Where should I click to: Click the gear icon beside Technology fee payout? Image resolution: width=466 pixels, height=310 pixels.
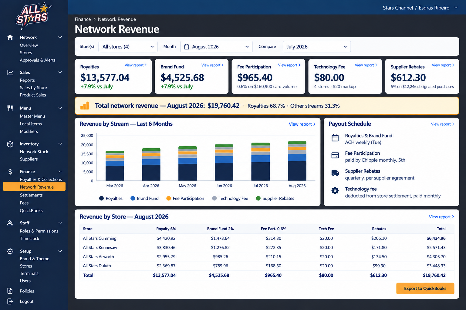click(335, 190)
